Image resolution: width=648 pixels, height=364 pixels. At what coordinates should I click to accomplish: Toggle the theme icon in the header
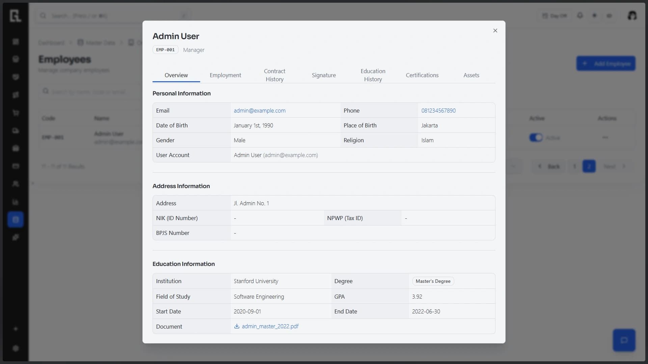point(595,16)
